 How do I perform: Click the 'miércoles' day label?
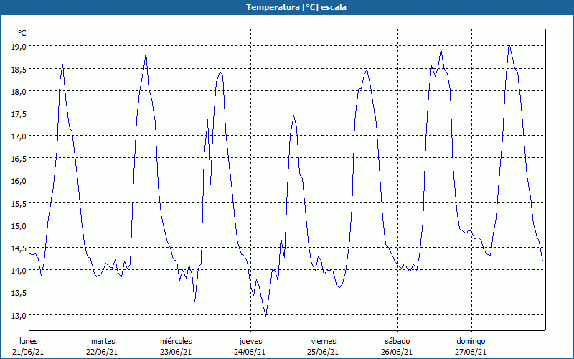pos(176,341)
